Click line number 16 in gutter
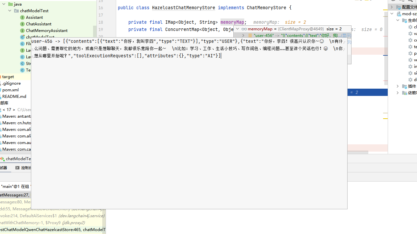Screen dimensions: 417x234 [101, 8]
